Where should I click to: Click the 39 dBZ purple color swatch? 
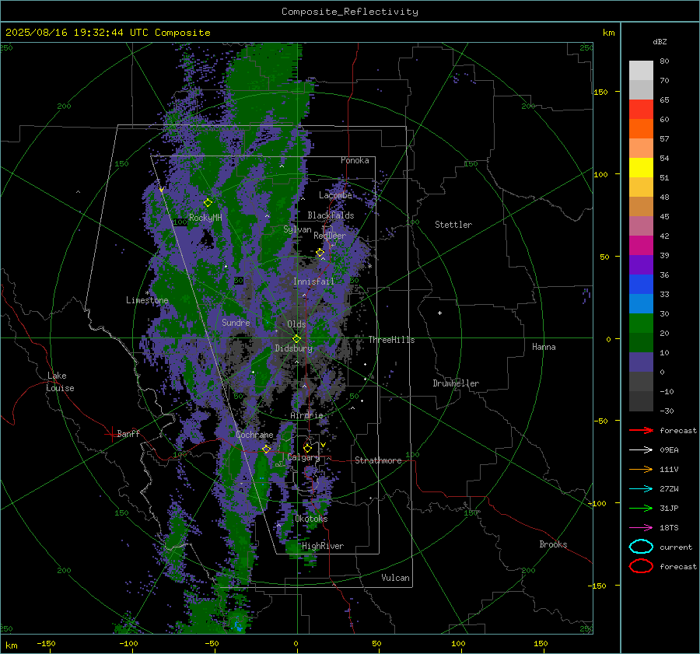pyautogui.click(x=641, y=264)
